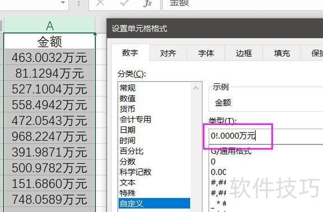Image resolution: width=323 pixels, height=212 pixels.
Task: Select 时间 in category list
Action: tap(154, 140)
